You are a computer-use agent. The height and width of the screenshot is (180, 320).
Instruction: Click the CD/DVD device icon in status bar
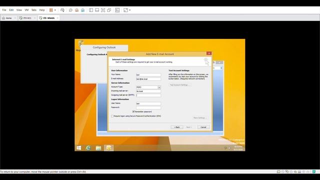(x=282, y=171)
